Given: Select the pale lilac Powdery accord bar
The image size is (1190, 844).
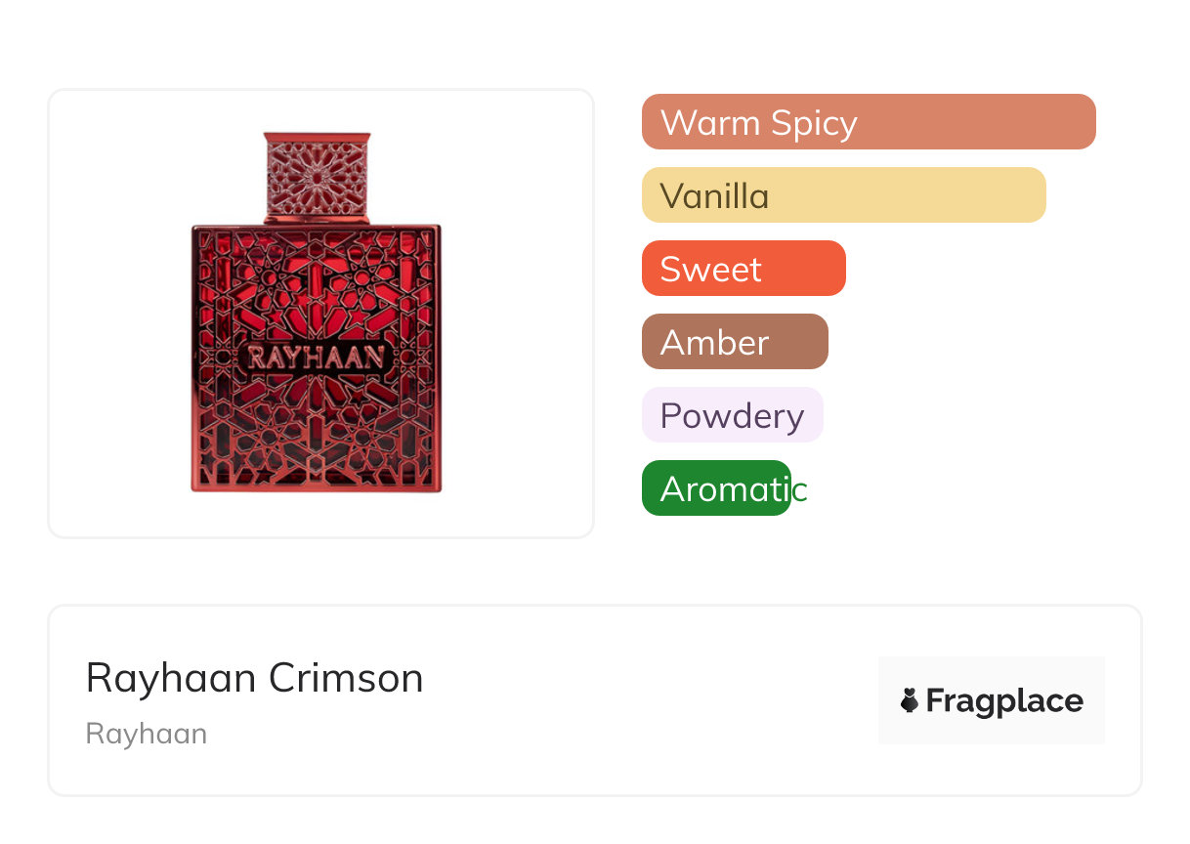Looking at the screenshot, I should pos(732,415).
